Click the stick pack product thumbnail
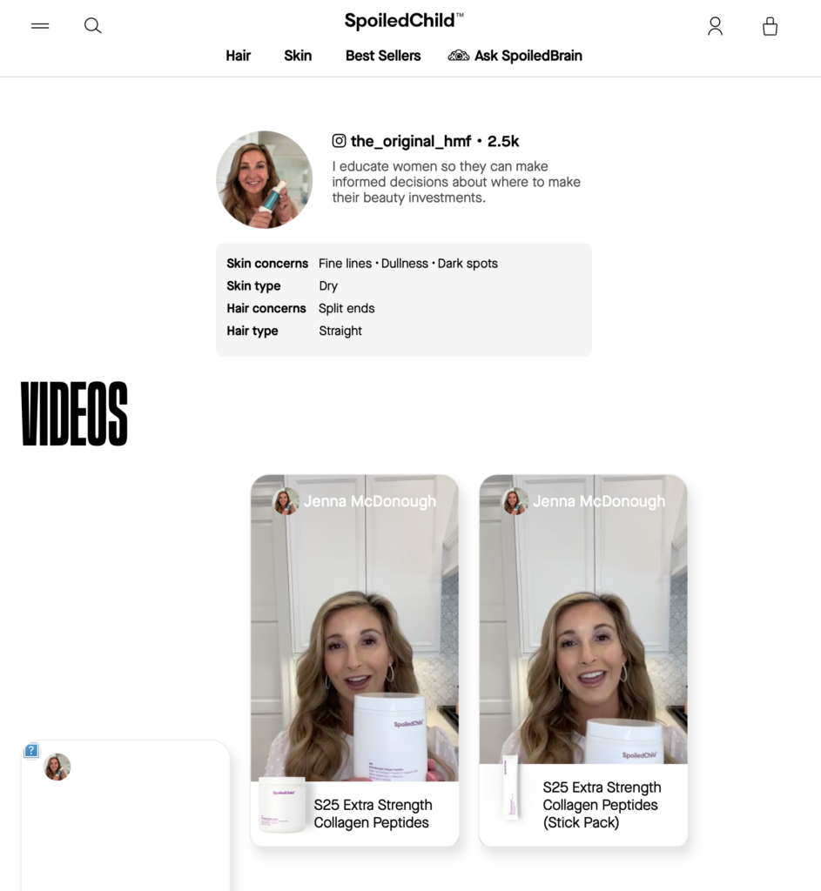Screen dimensions: 821x891 tap(511, 787)
